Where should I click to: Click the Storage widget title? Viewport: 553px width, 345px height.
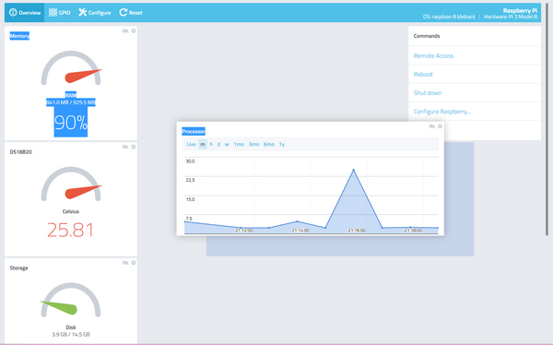click(18, 268)
